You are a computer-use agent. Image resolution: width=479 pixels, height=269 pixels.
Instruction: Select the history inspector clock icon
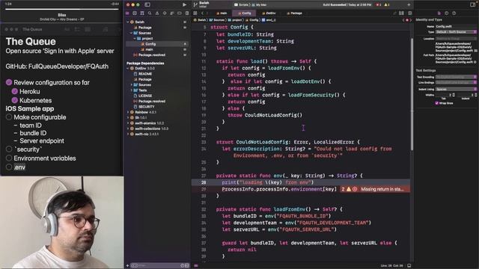(x=446, y=13)
